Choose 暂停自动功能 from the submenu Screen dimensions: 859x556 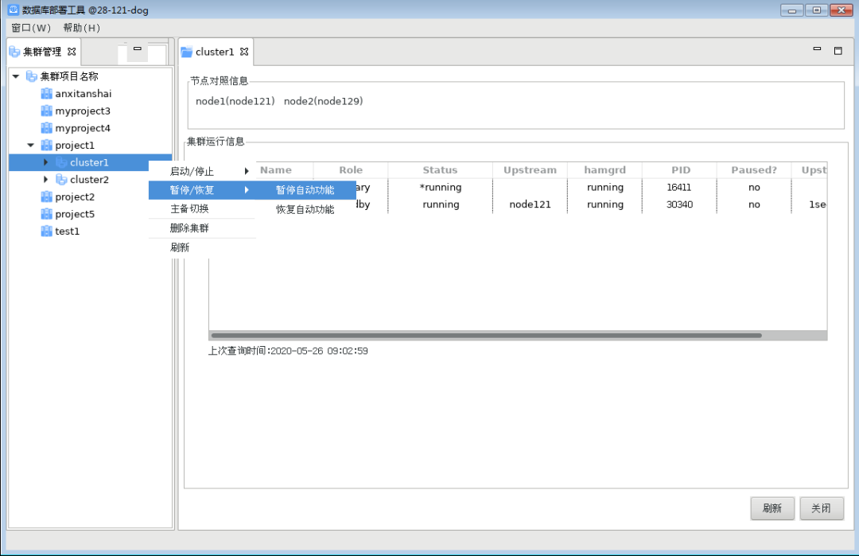305,190
